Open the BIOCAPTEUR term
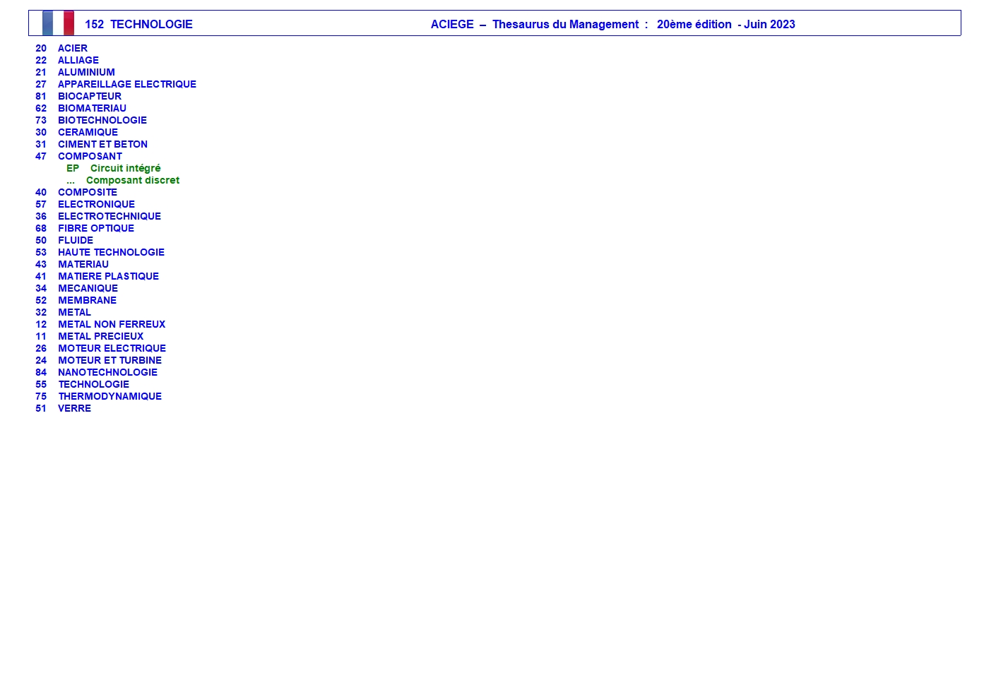996x692 pixels. [90, 96]
